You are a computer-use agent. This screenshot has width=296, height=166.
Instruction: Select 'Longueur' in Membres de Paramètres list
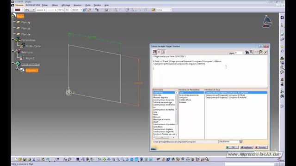pos(183,97)
